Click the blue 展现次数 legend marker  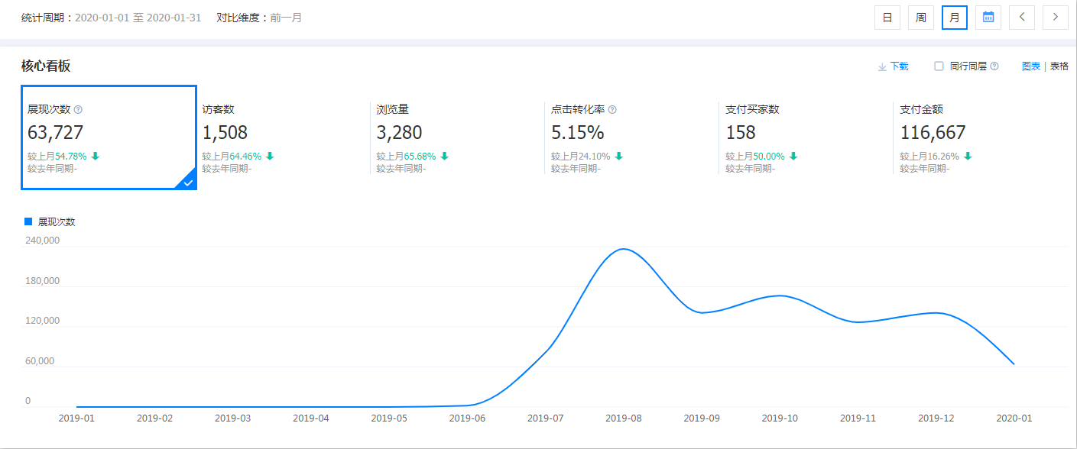pos(28,221)
